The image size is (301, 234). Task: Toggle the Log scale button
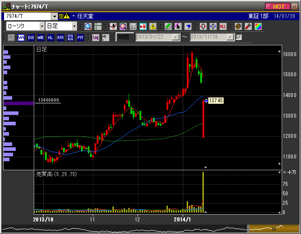[x=96, y=37]
